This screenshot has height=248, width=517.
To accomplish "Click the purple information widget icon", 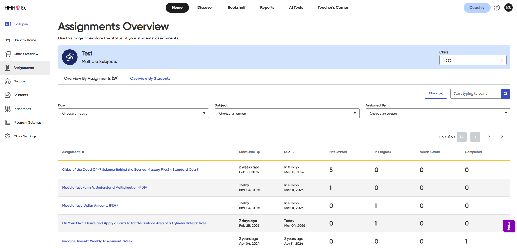I will coord(509,226).
